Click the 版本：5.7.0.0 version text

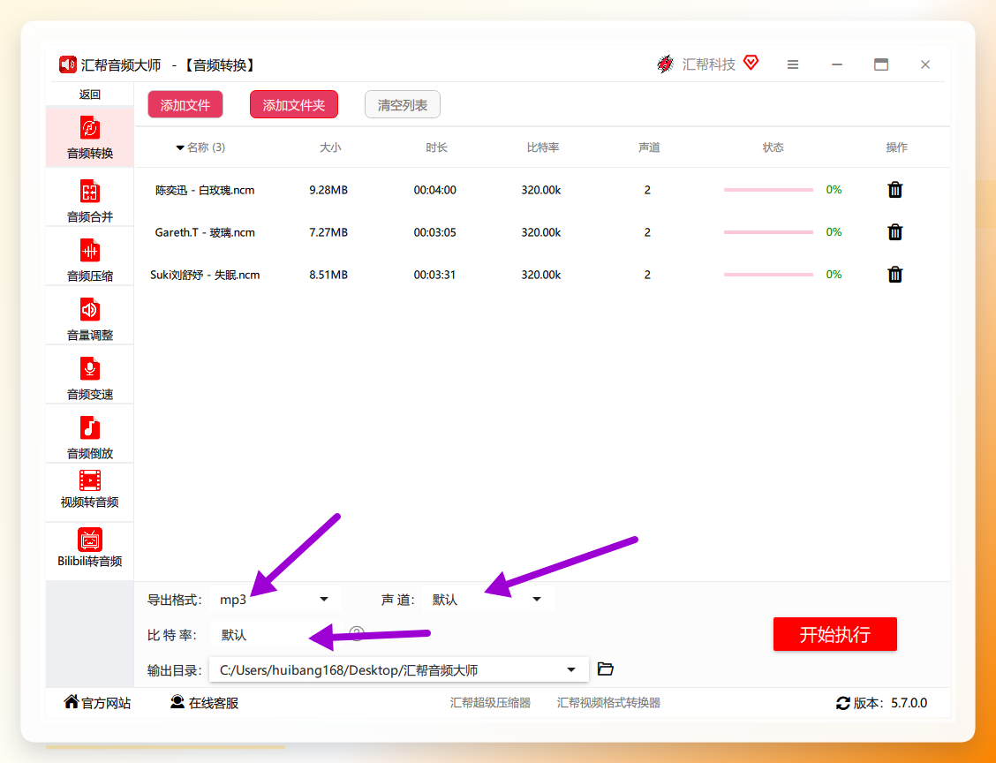click(890, 703)
